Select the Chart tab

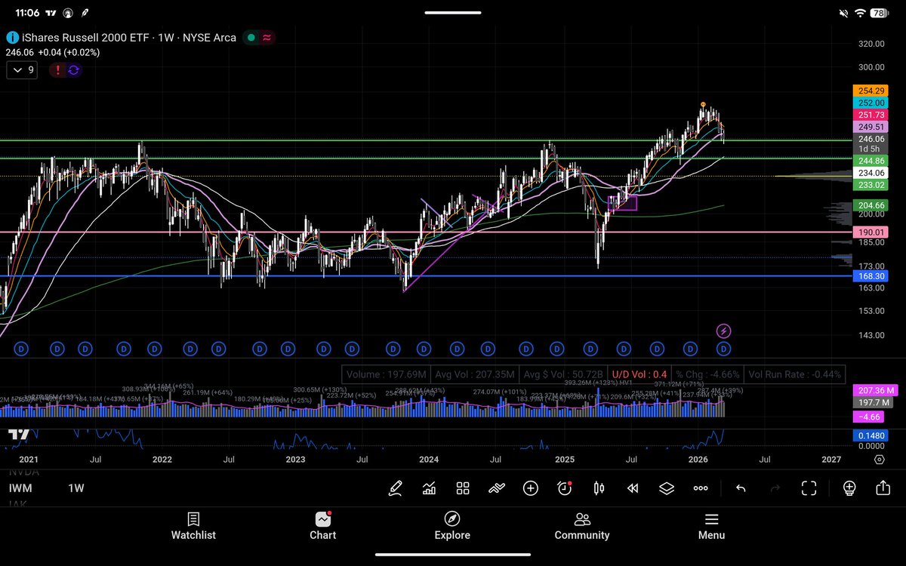(323, 527)
